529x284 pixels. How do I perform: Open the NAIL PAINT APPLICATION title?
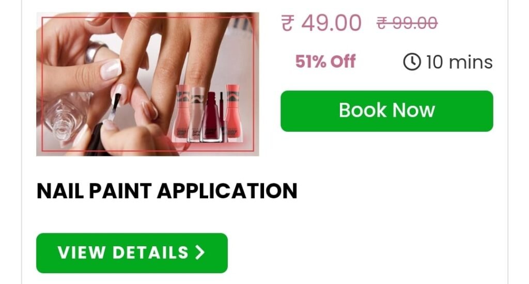[167, 191]
